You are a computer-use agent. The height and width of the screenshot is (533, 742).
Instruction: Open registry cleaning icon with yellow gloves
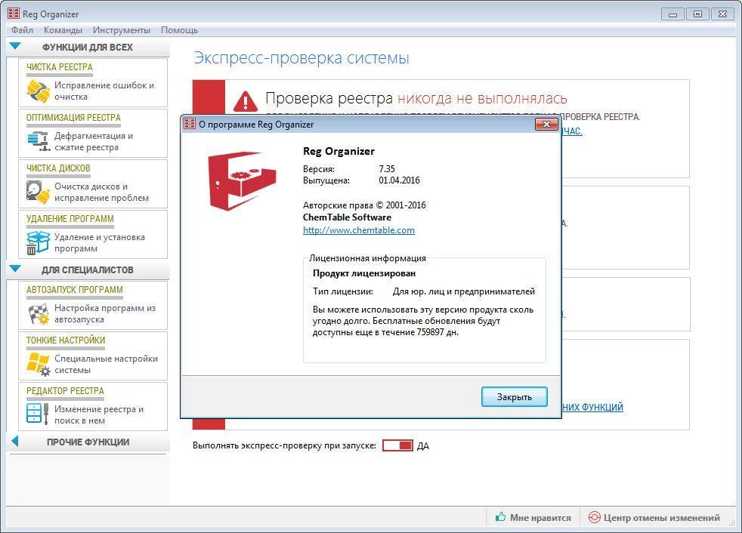click(39, 91)
